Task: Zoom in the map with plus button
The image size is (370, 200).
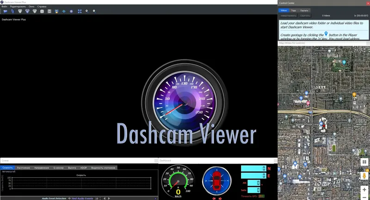Action: 364,189
